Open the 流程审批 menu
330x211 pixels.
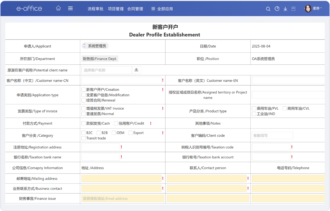pyautogui.click(x=95, y=9)
